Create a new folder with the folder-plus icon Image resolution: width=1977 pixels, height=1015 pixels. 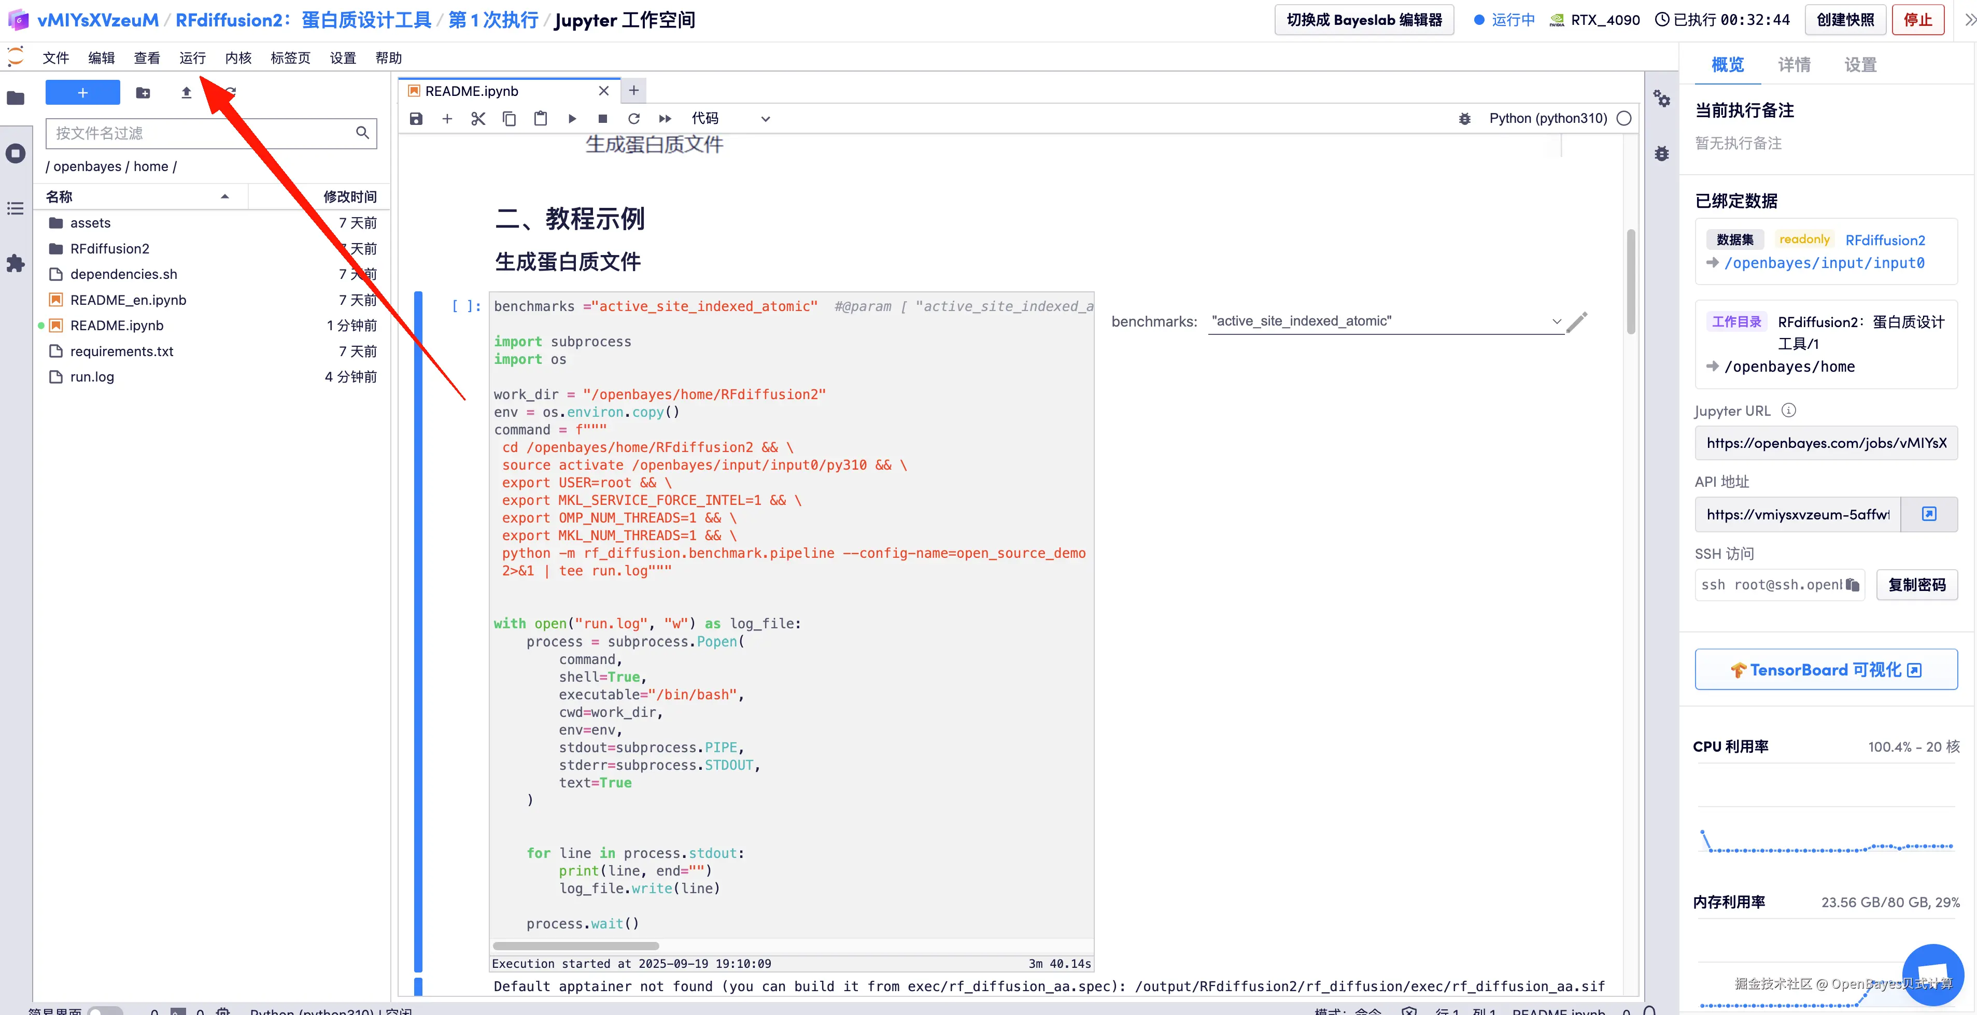coord(143,92)
